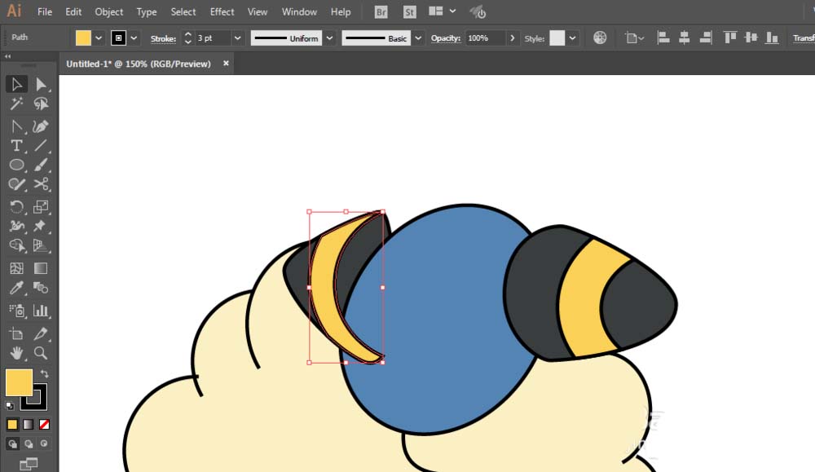Select the Mesh tool
The width and height of the screenshot is (815, 472).
(x=16, y=268)
